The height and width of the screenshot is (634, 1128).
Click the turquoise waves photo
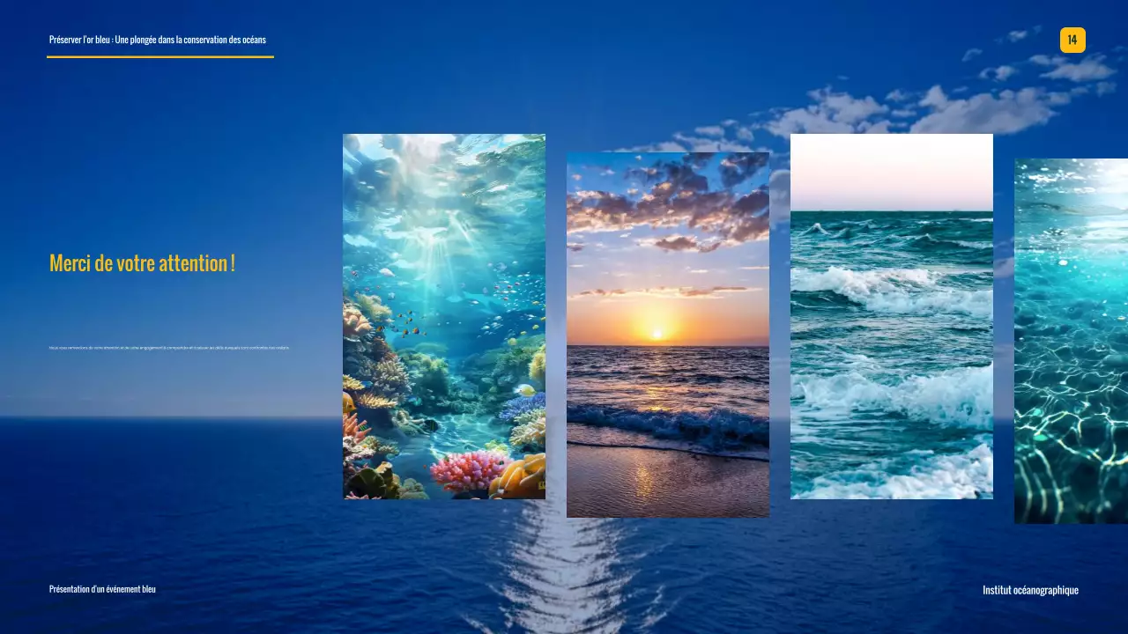pos(892,315)
